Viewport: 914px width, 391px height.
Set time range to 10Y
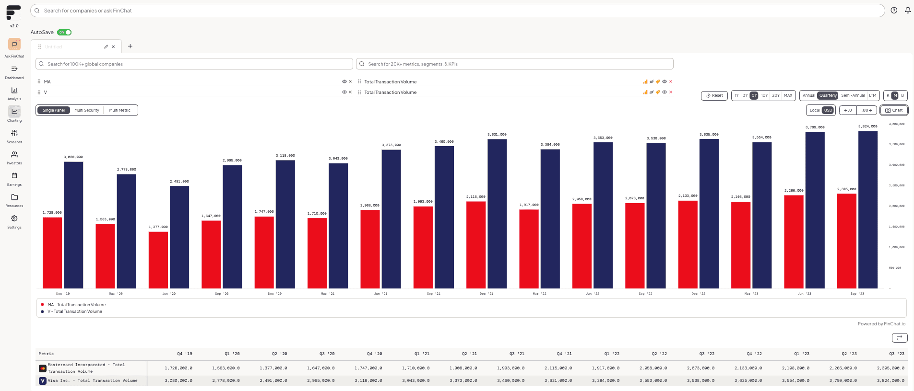[764, 95]
